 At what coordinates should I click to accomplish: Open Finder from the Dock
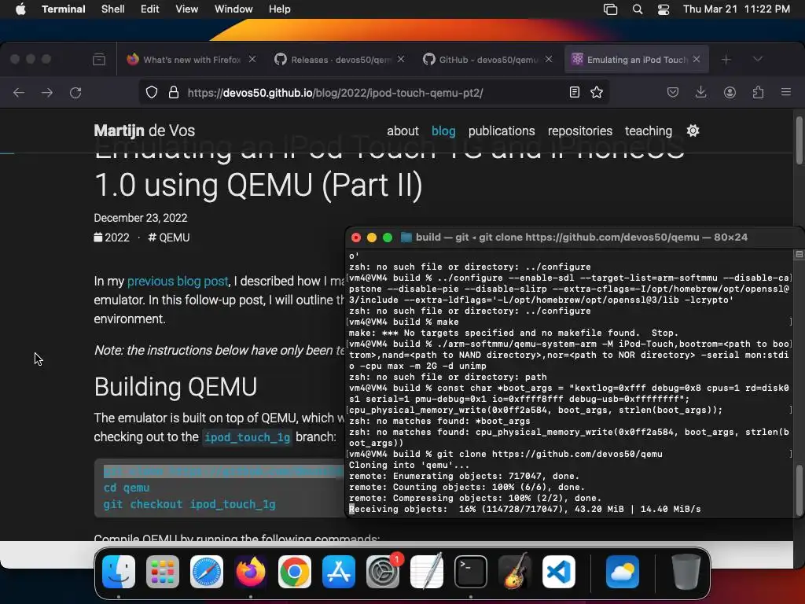[119, 572]
